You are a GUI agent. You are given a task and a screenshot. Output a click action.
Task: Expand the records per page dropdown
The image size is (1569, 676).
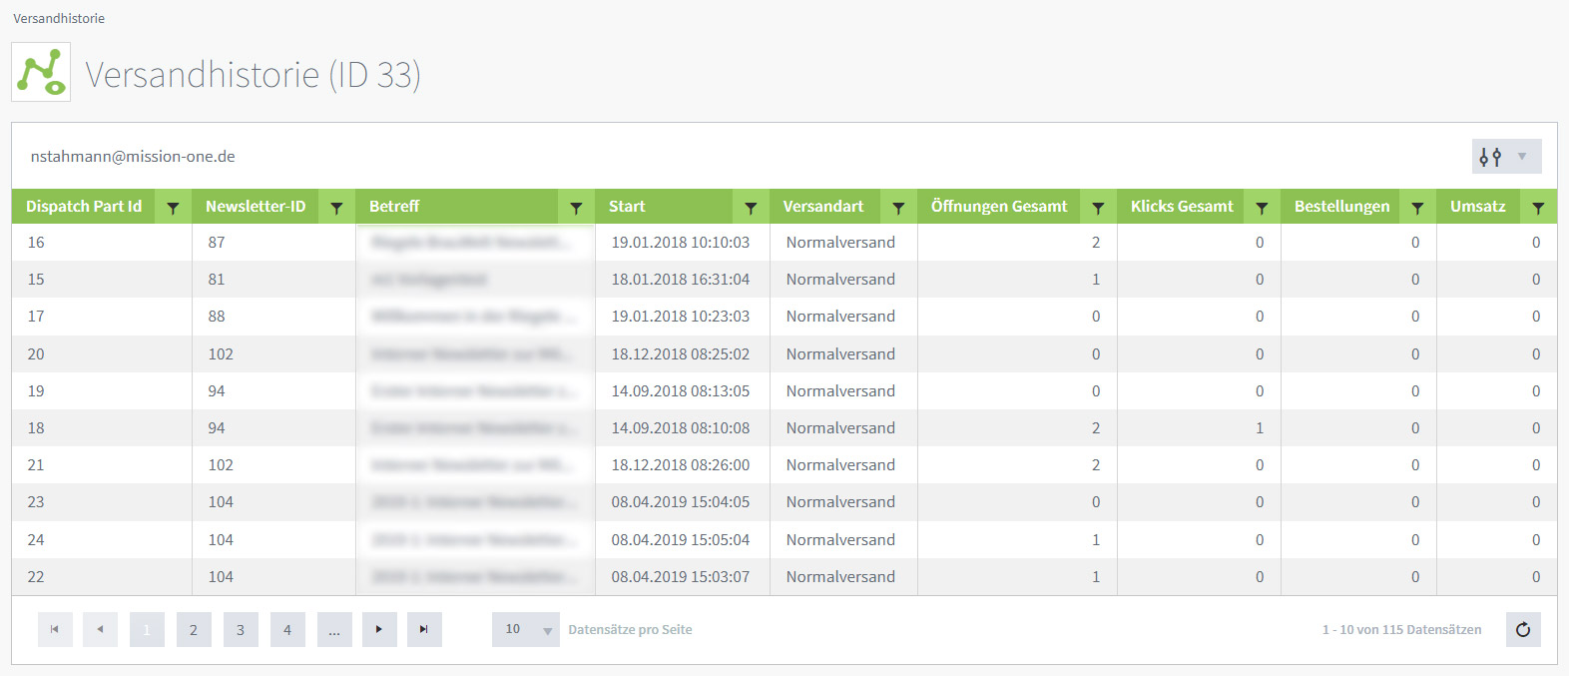coord(525,629)
